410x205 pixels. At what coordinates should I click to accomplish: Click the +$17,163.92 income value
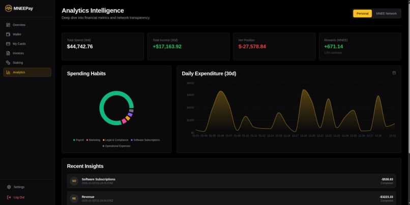tap(167, 46)
